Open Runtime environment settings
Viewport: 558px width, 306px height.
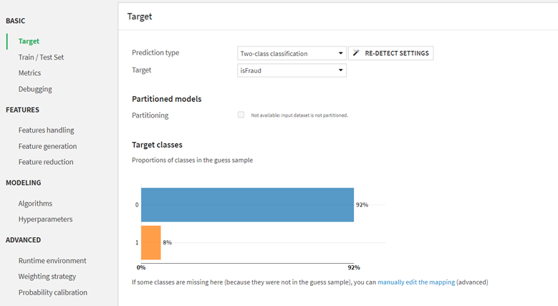pyautogui.click(x=52, y=261)
